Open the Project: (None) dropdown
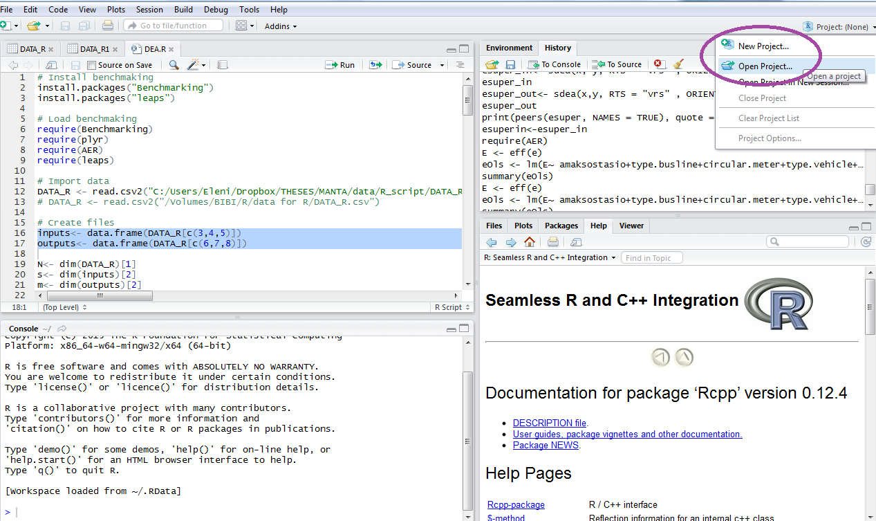 click(839, 27)
